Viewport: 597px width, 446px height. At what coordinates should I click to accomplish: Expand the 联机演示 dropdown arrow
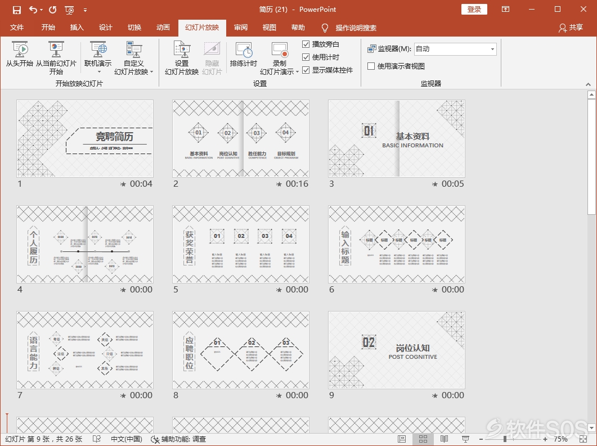point(100,72)
